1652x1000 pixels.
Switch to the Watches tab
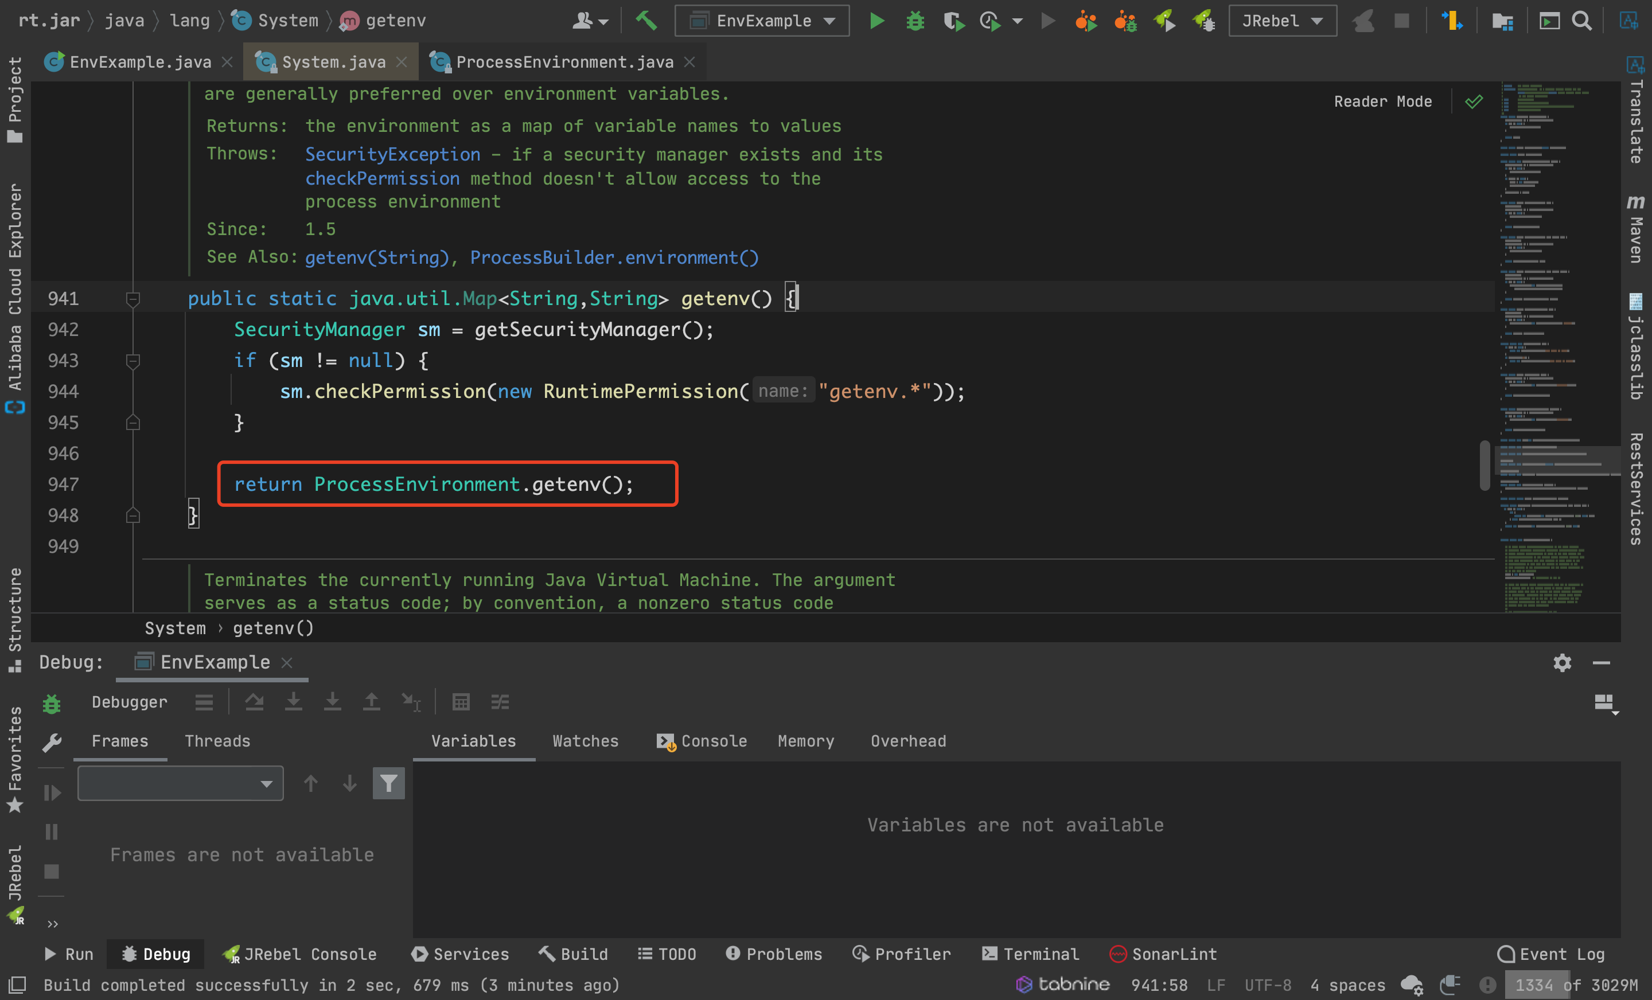585,741
